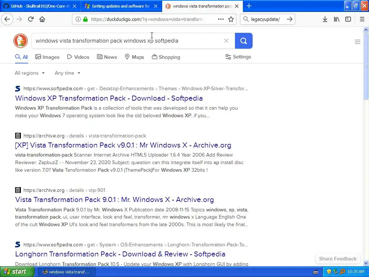Click the legacyupdate/ browser search box
Screen dimensions: 369x277
pos(267,19)
